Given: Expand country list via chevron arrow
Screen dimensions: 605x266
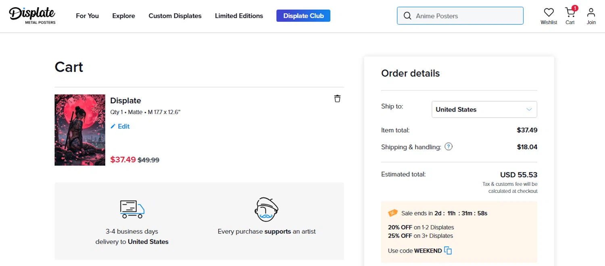Looking at the screenshot, I should 529,110.
